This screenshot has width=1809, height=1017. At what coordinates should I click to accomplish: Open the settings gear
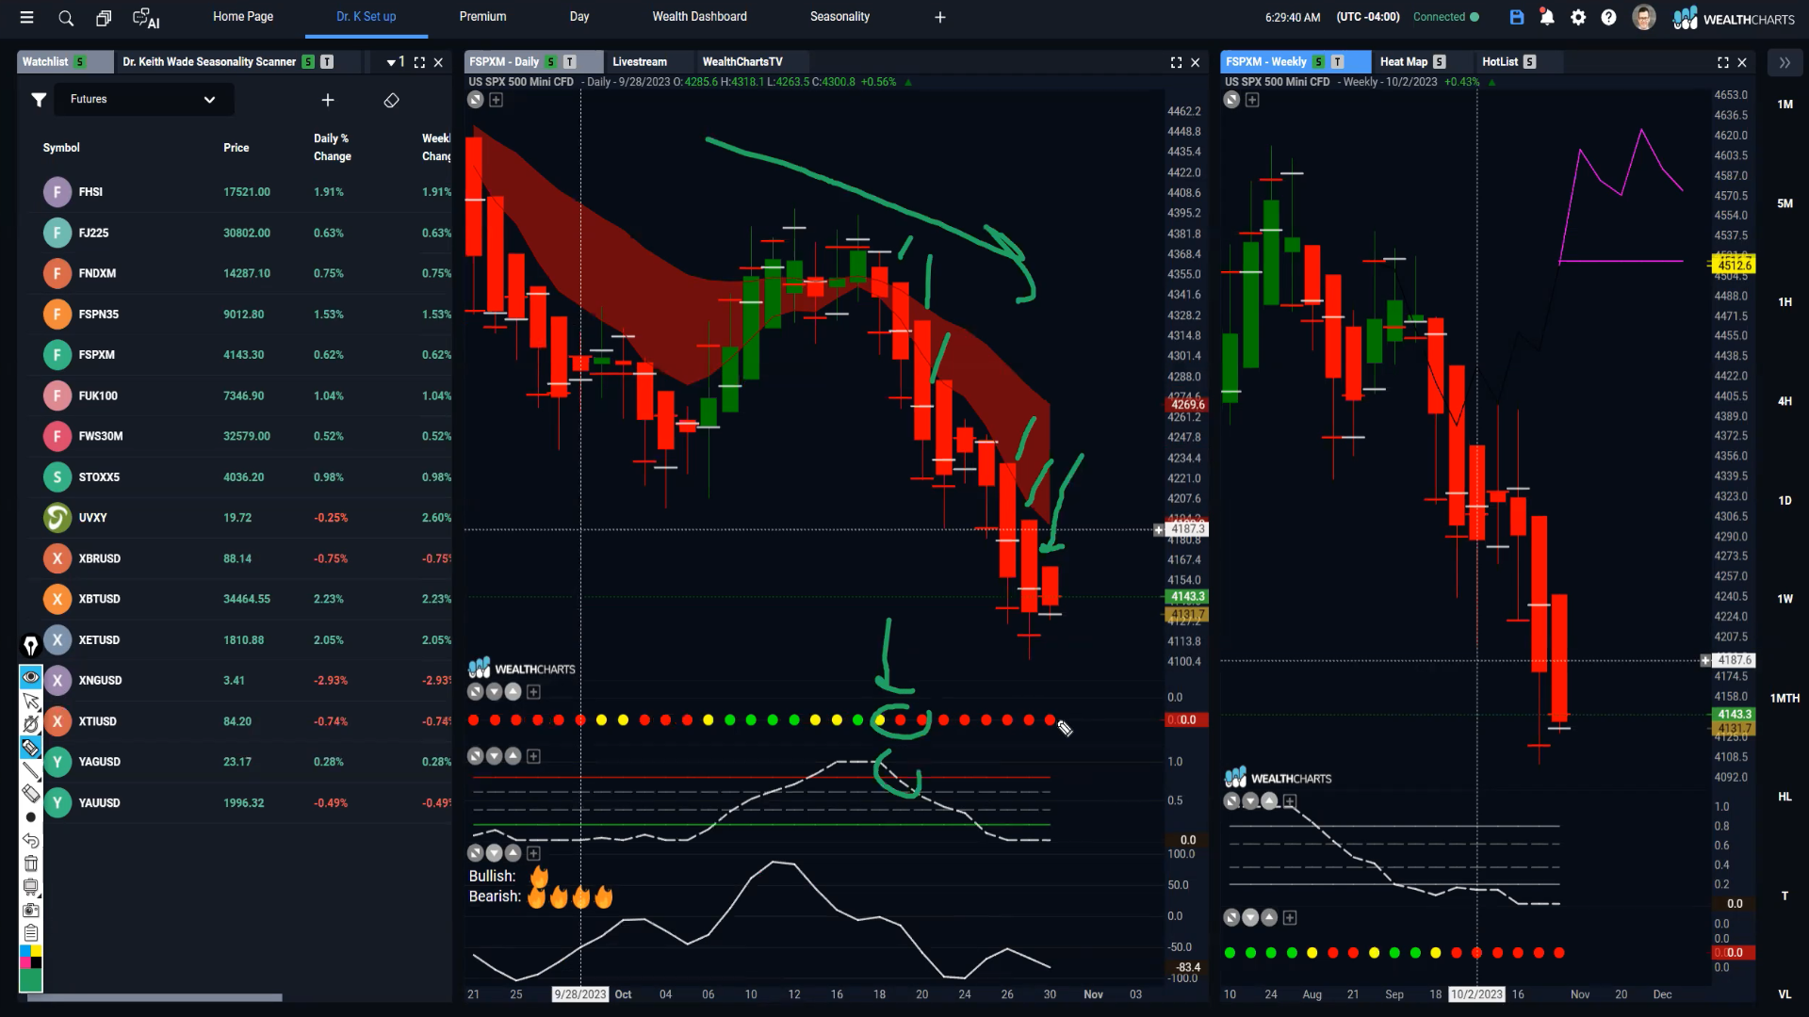tap(1578, 17)
